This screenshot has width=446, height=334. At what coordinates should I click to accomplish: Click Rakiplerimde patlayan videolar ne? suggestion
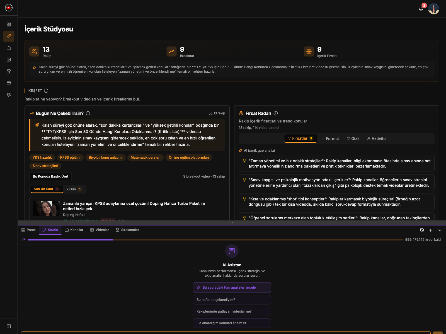click(232, 311)
